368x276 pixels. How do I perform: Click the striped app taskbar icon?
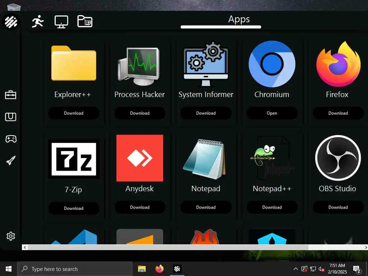[177, 269]
